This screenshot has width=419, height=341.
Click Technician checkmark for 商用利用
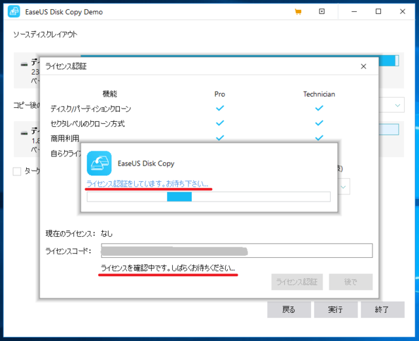[x=319, y=138]
